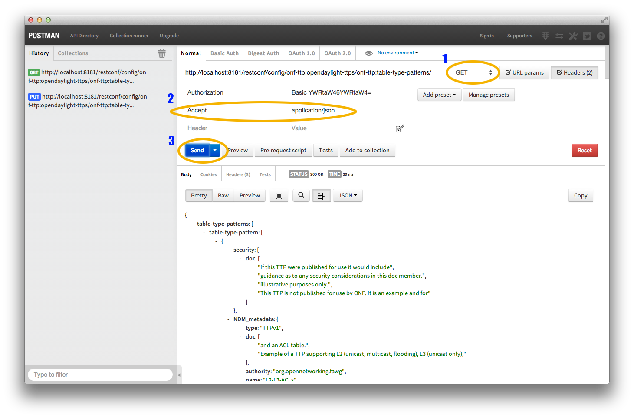The image size is (634, 418).
Task: Collapse the doc array under security
Action: [240, 259]
